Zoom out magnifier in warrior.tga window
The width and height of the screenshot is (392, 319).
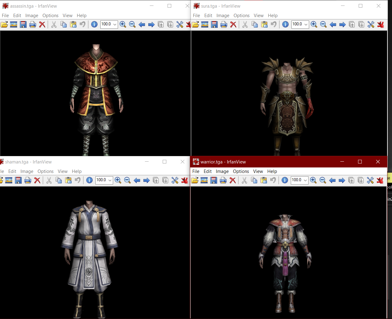323,180
